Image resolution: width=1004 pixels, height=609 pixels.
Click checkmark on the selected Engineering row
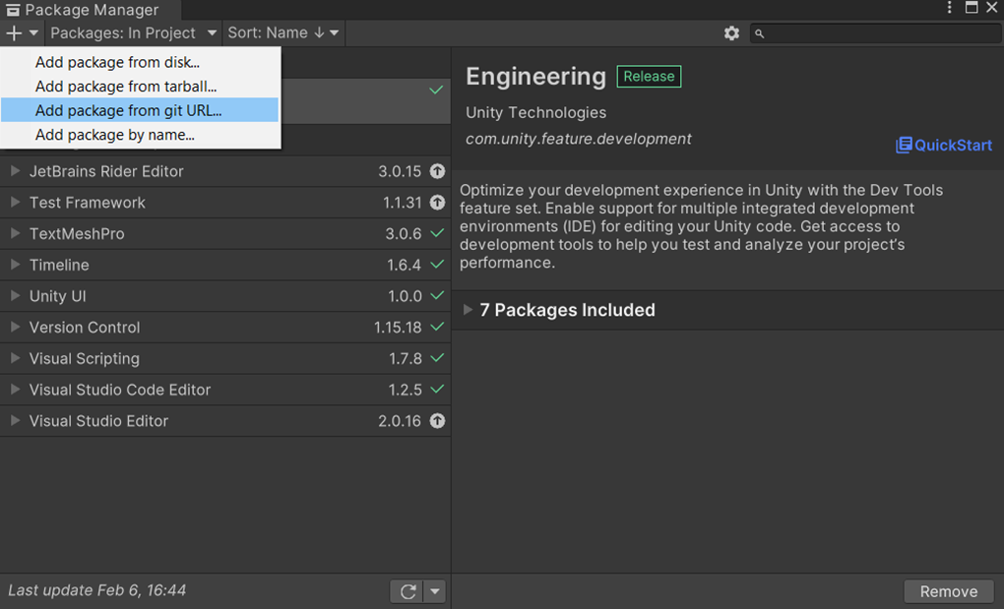(436, 91)
